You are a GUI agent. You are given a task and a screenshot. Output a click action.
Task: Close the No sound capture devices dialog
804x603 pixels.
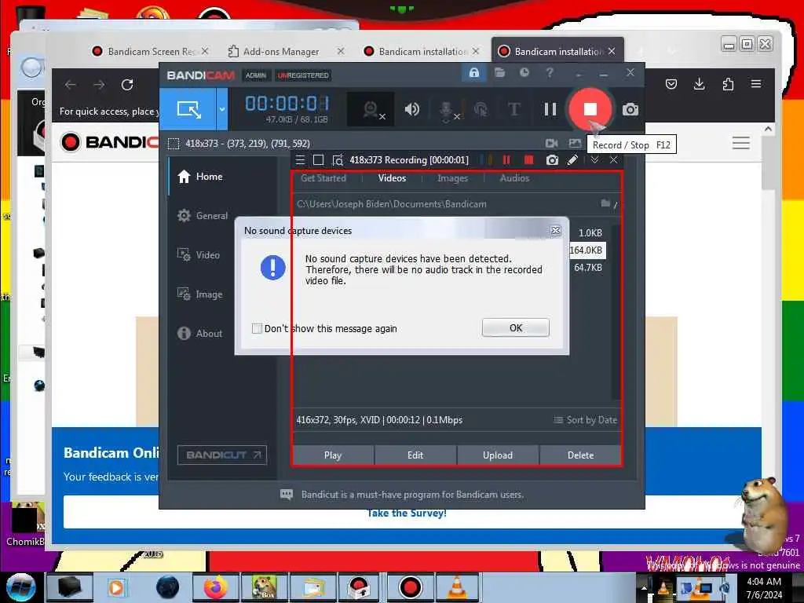555,231
